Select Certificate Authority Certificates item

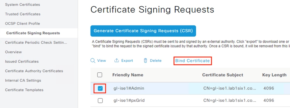[x=34, y=71]
